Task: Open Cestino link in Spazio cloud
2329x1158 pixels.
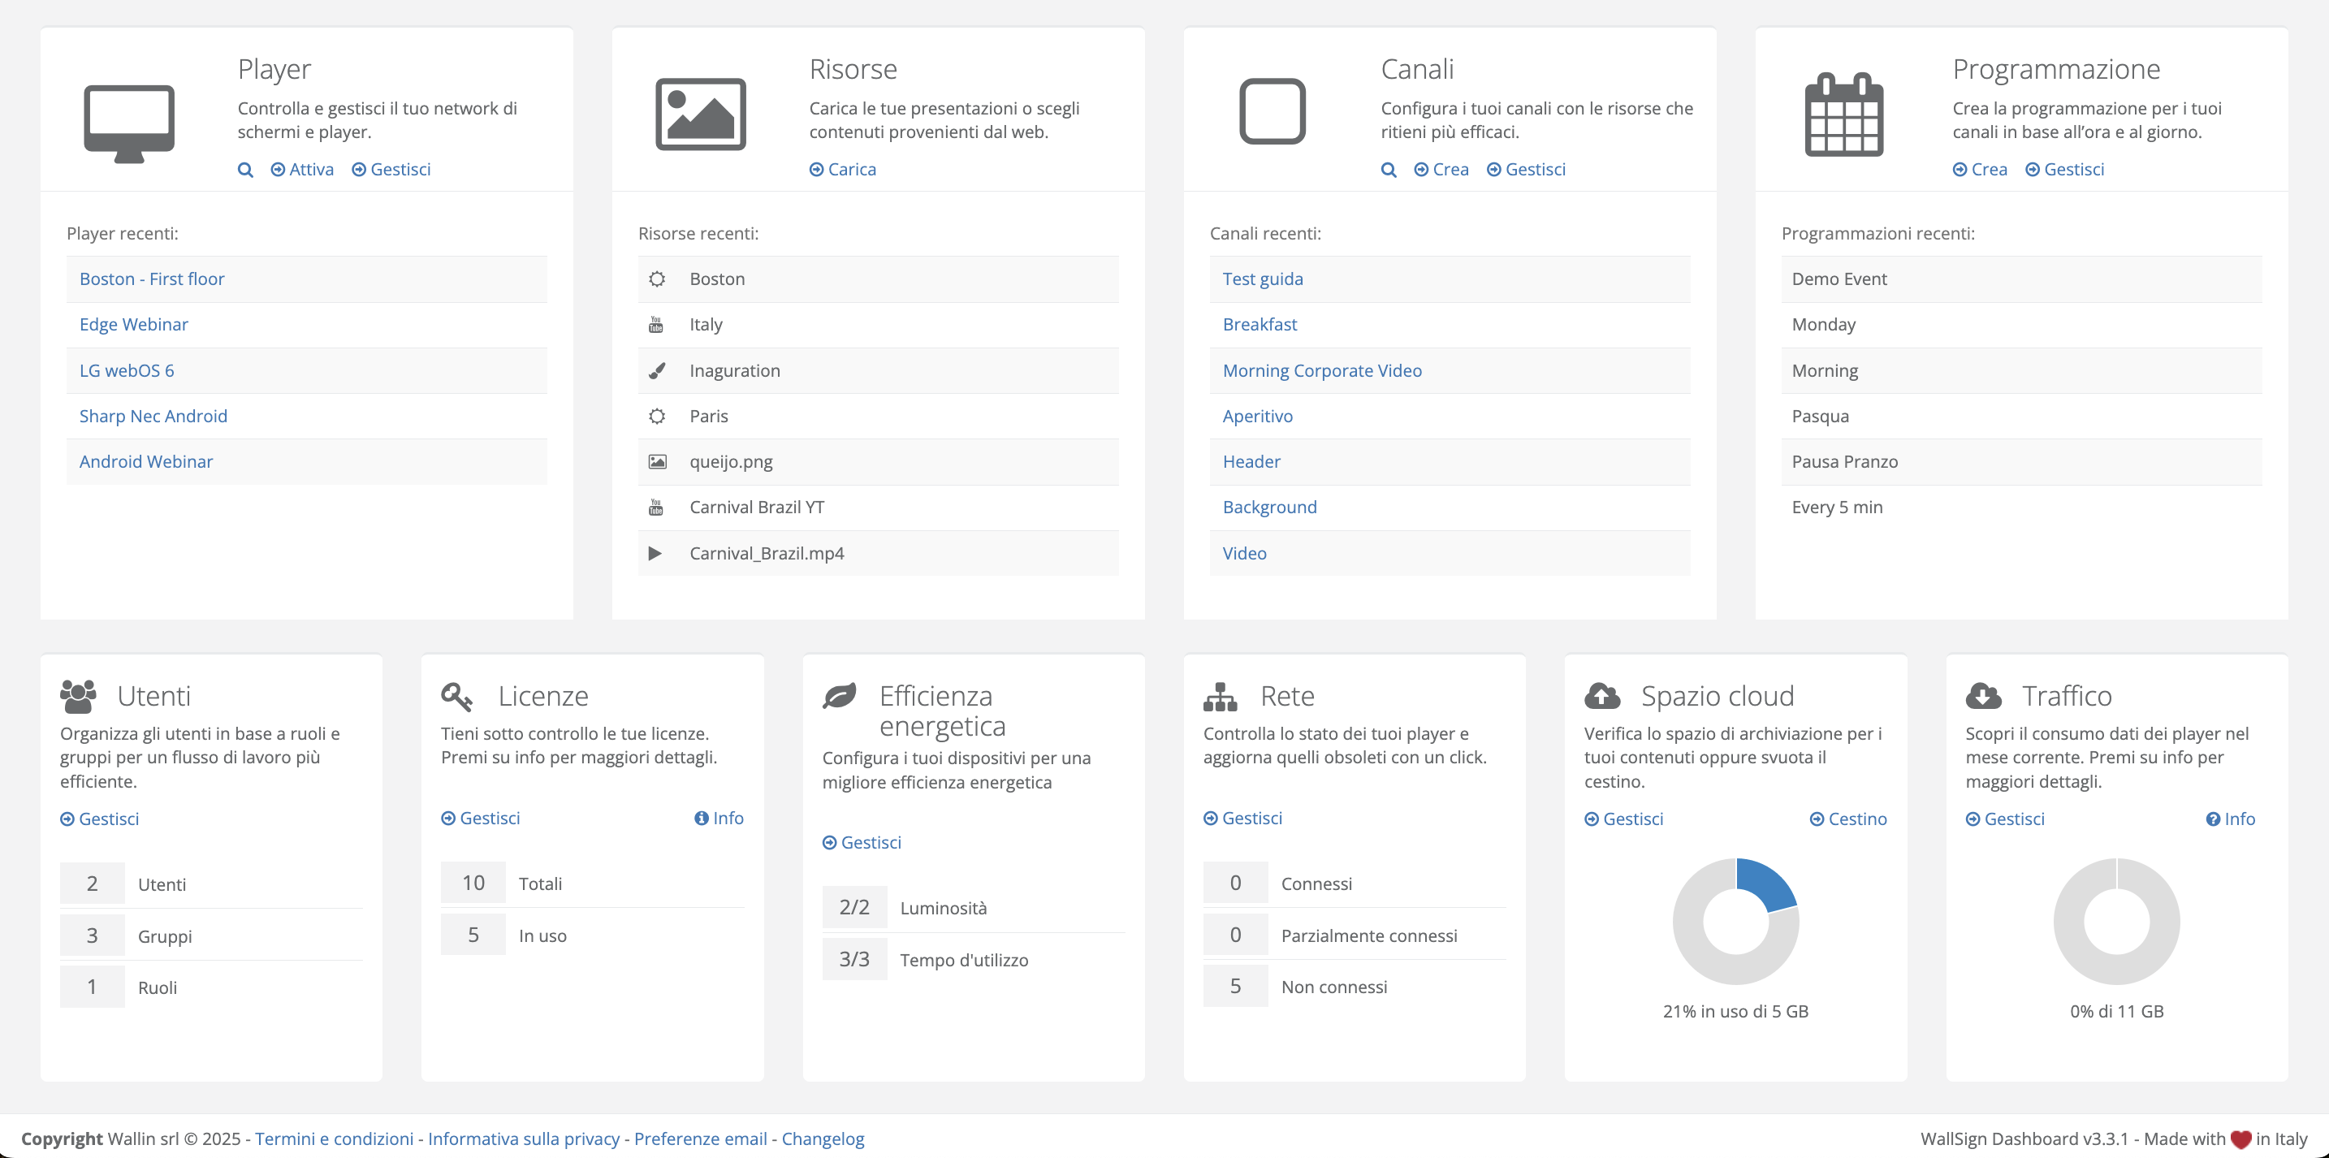Action: [1848, 819]
